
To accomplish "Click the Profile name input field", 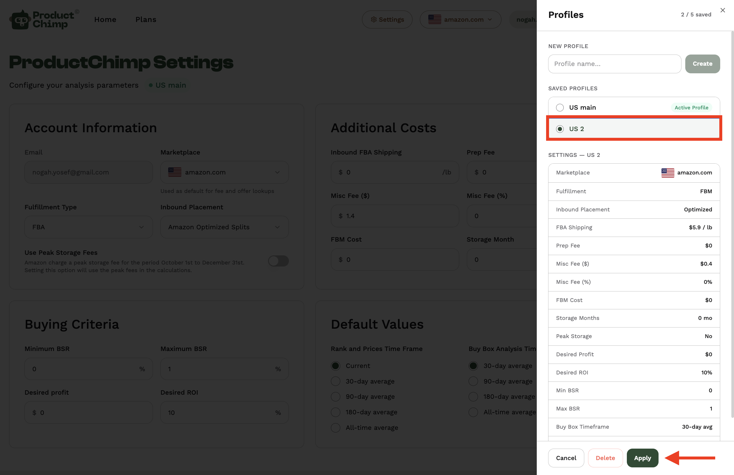I will point(614,64).
